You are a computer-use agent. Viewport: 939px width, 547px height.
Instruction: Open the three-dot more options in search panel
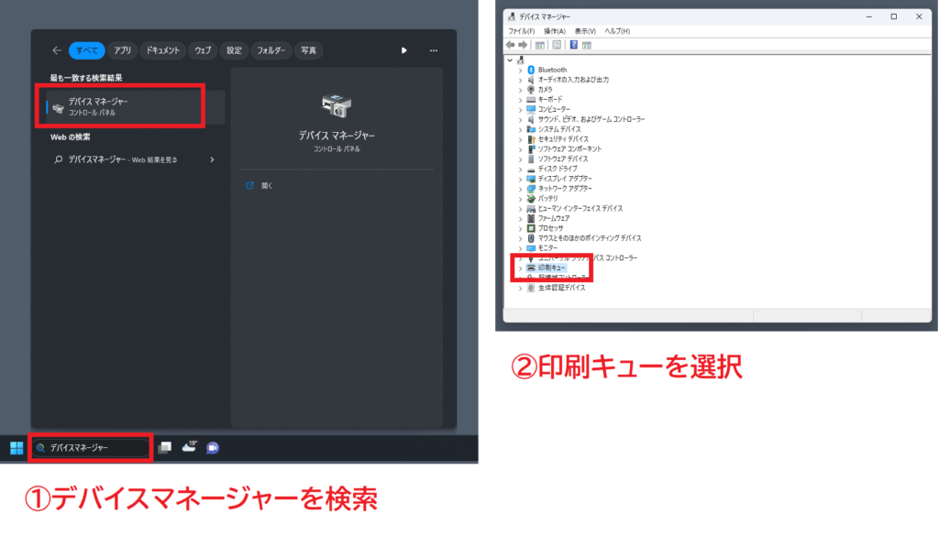point(434,51)
